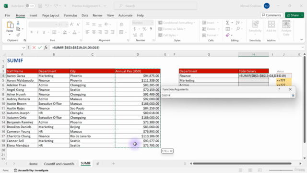Click the Function Arguments range input field
Viewport: 307px width, 173px height.
pyautogui.click(x=226, y=95)
